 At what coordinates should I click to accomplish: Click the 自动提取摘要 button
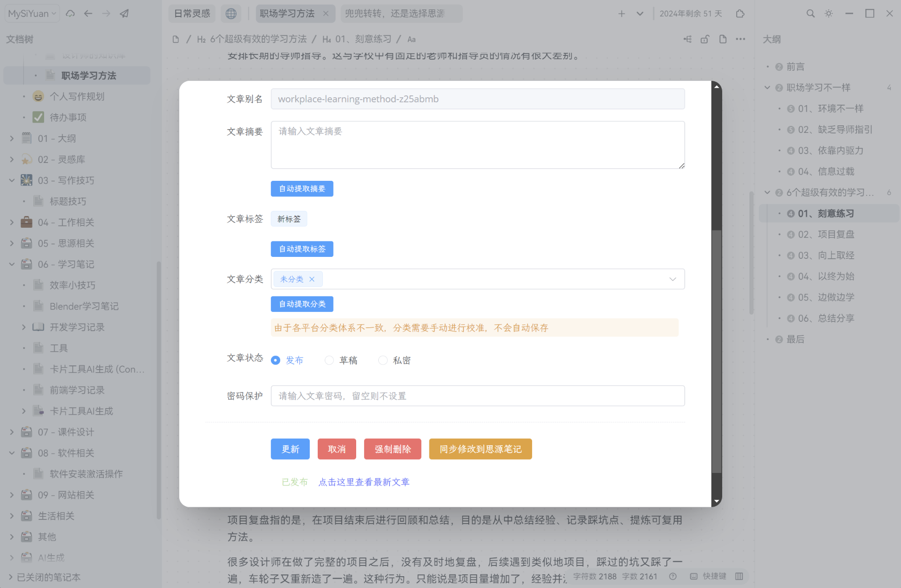pyautogui.click(x=302, y=189)
